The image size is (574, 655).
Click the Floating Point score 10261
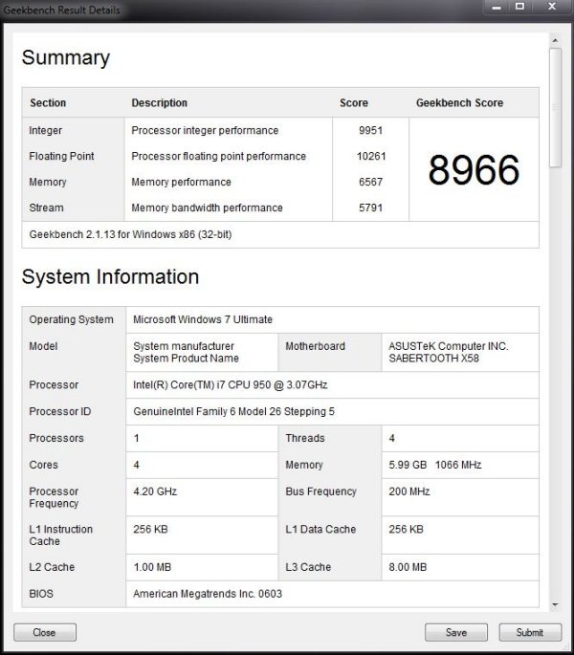click(371, 156)
